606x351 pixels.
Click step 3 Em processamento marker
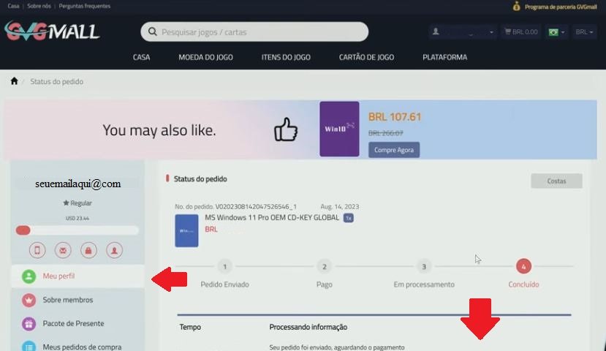[424, 266]
